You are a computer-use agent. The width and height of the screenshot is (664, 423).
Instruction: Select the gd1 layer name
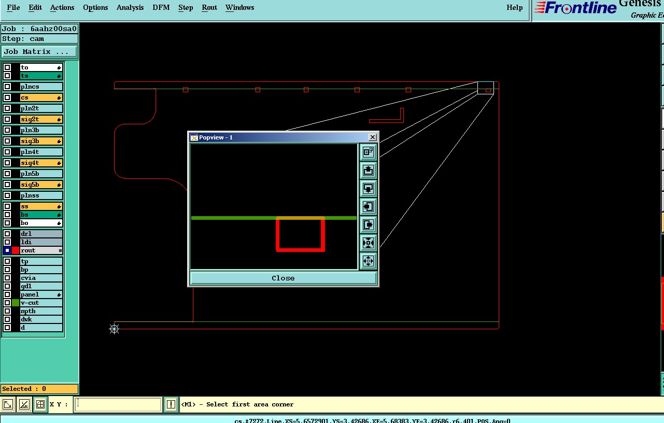[41, 286]
